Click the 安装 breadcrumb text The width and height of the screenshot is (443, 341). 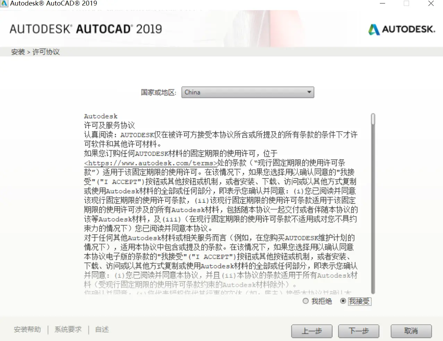(18, 52)
